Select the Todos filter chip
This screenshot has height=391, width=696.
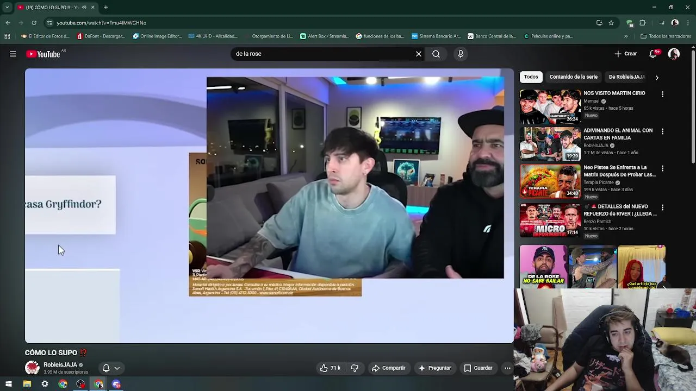tap(531, 77)
